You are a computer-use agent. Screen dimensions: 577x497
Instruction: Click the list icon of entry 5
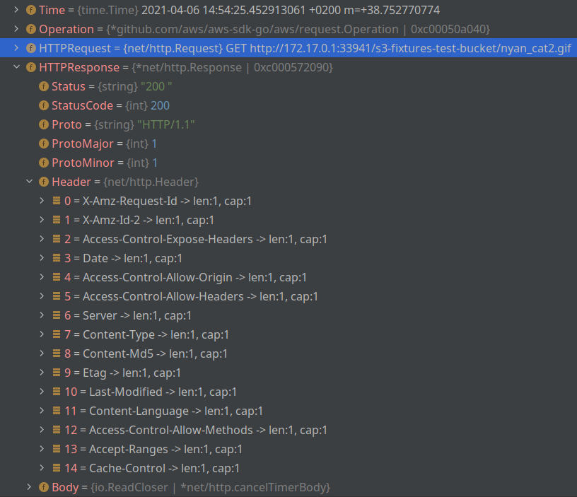coord(57,296)
